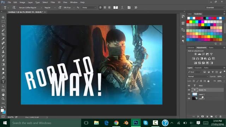Open the blend mode Normal dropdown

(x=198, y=77)
